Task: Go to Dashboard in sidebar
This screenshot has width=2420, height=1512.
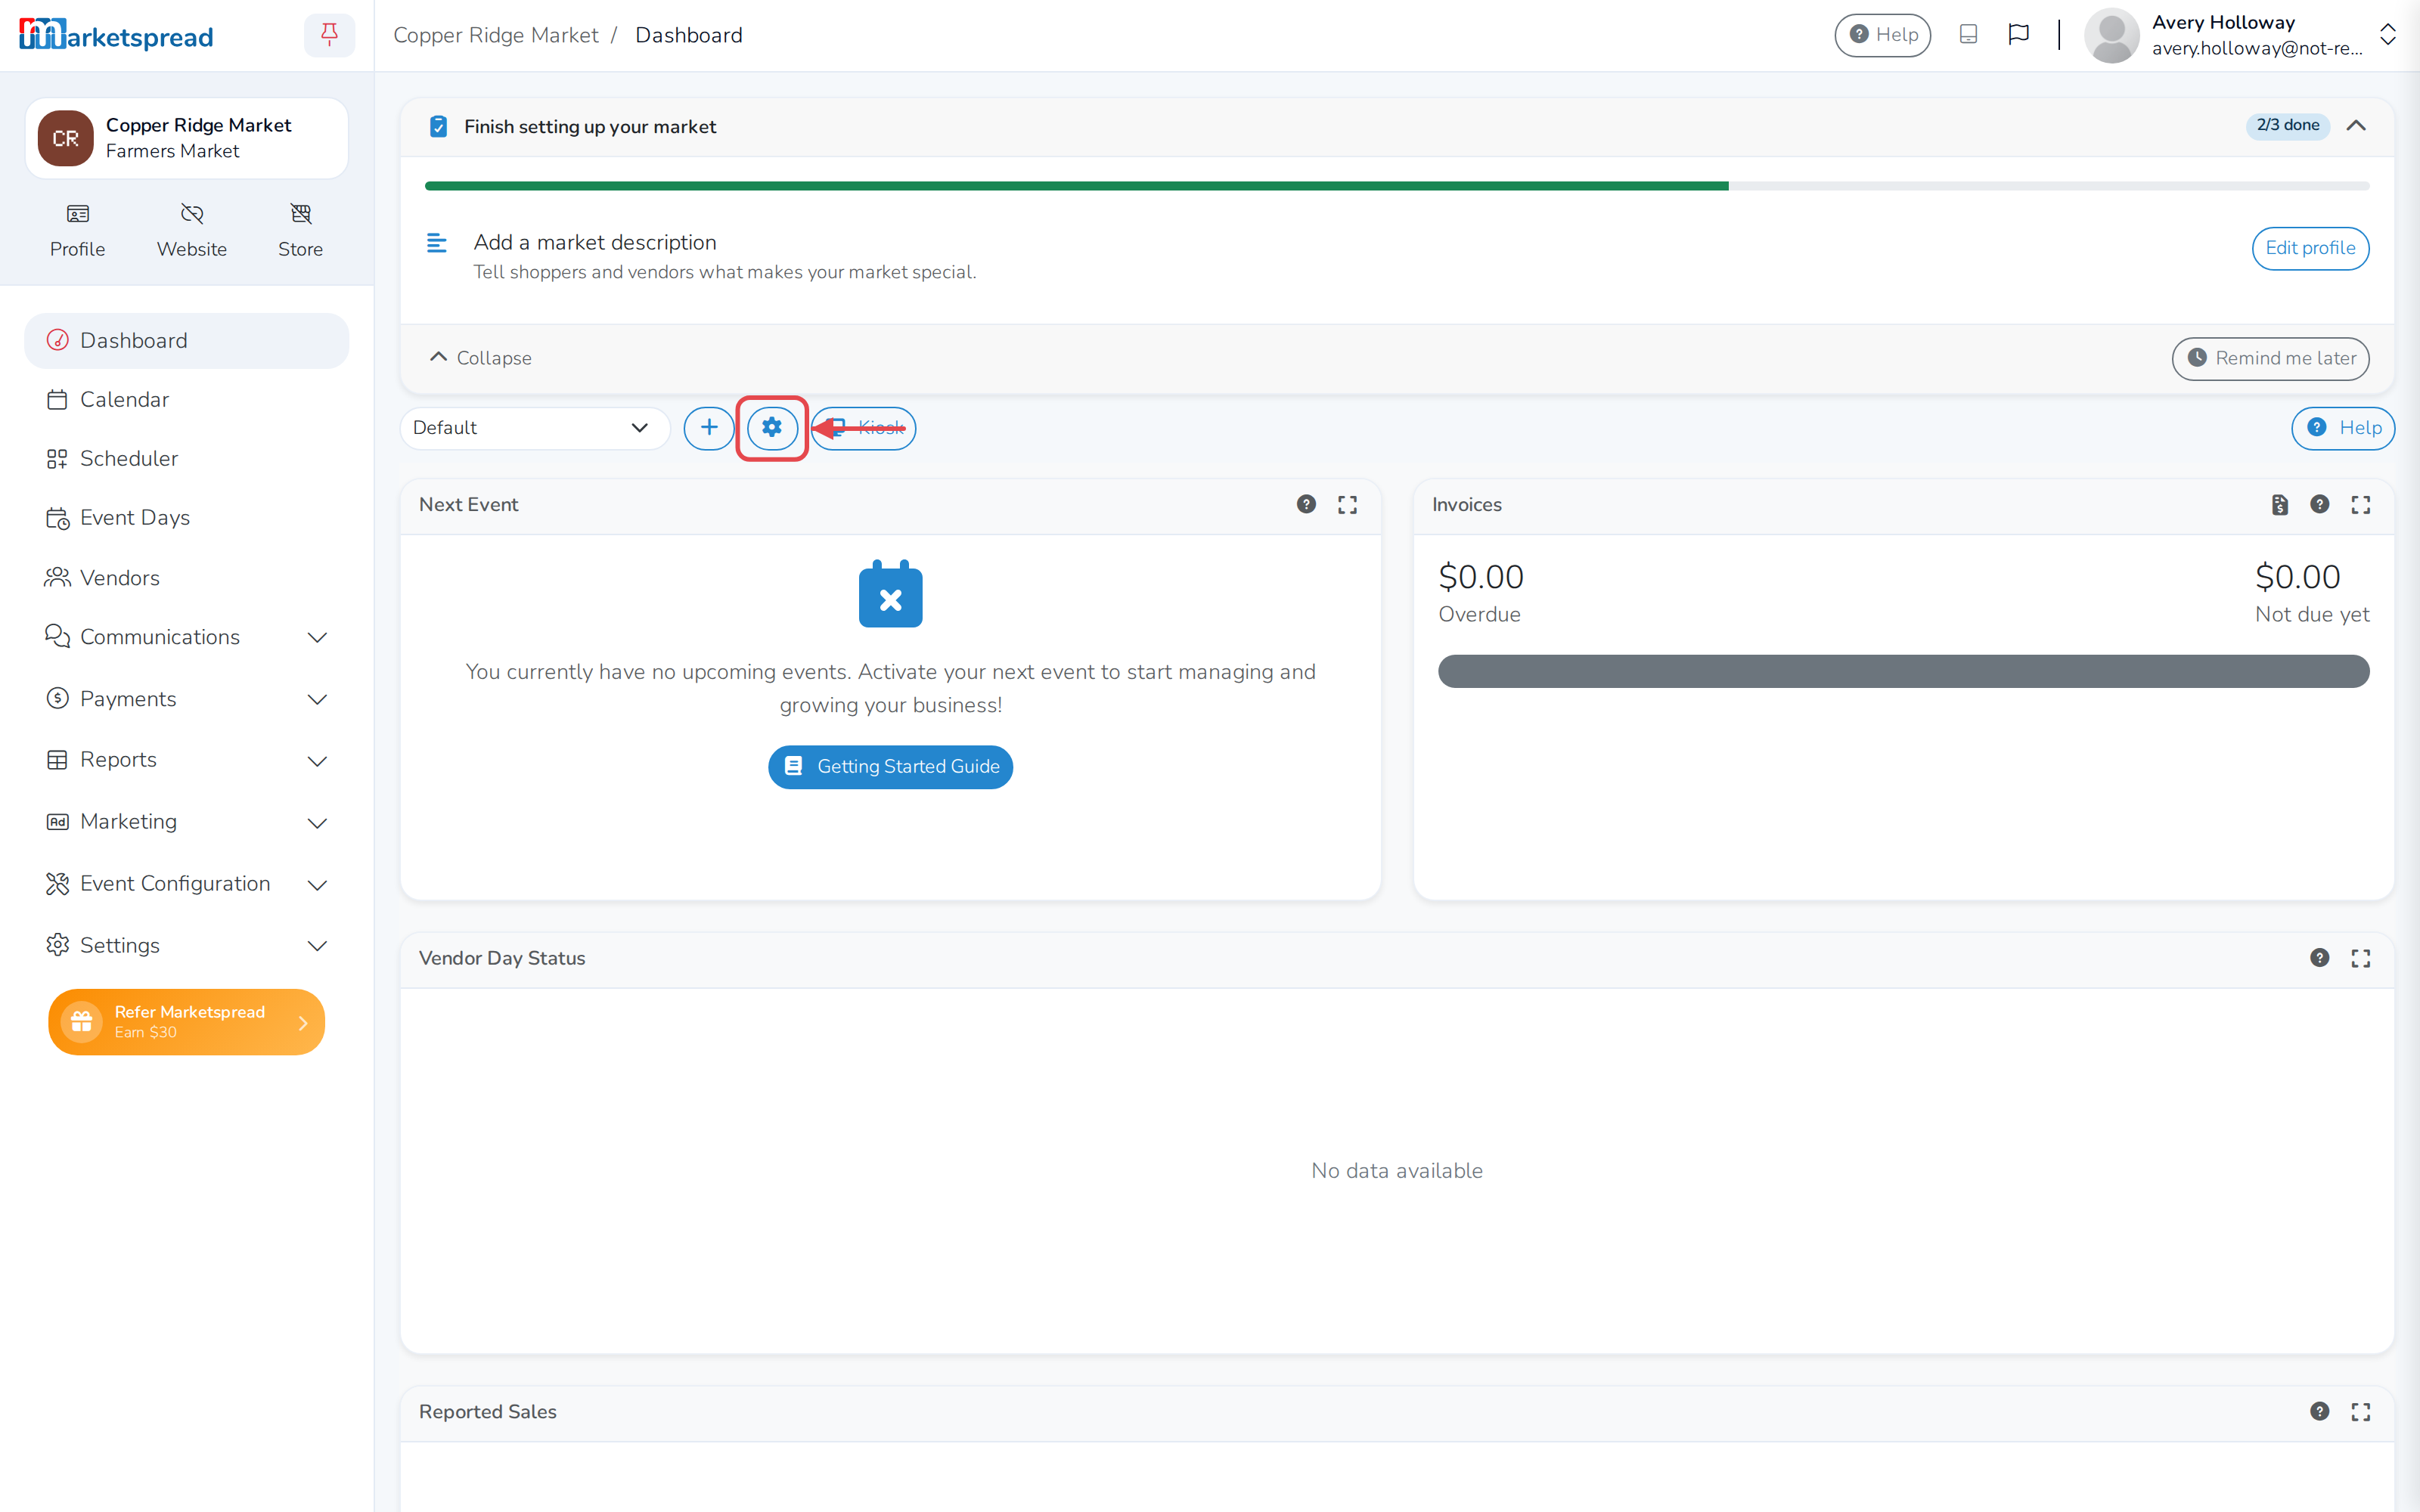Action: click(187, 341)
